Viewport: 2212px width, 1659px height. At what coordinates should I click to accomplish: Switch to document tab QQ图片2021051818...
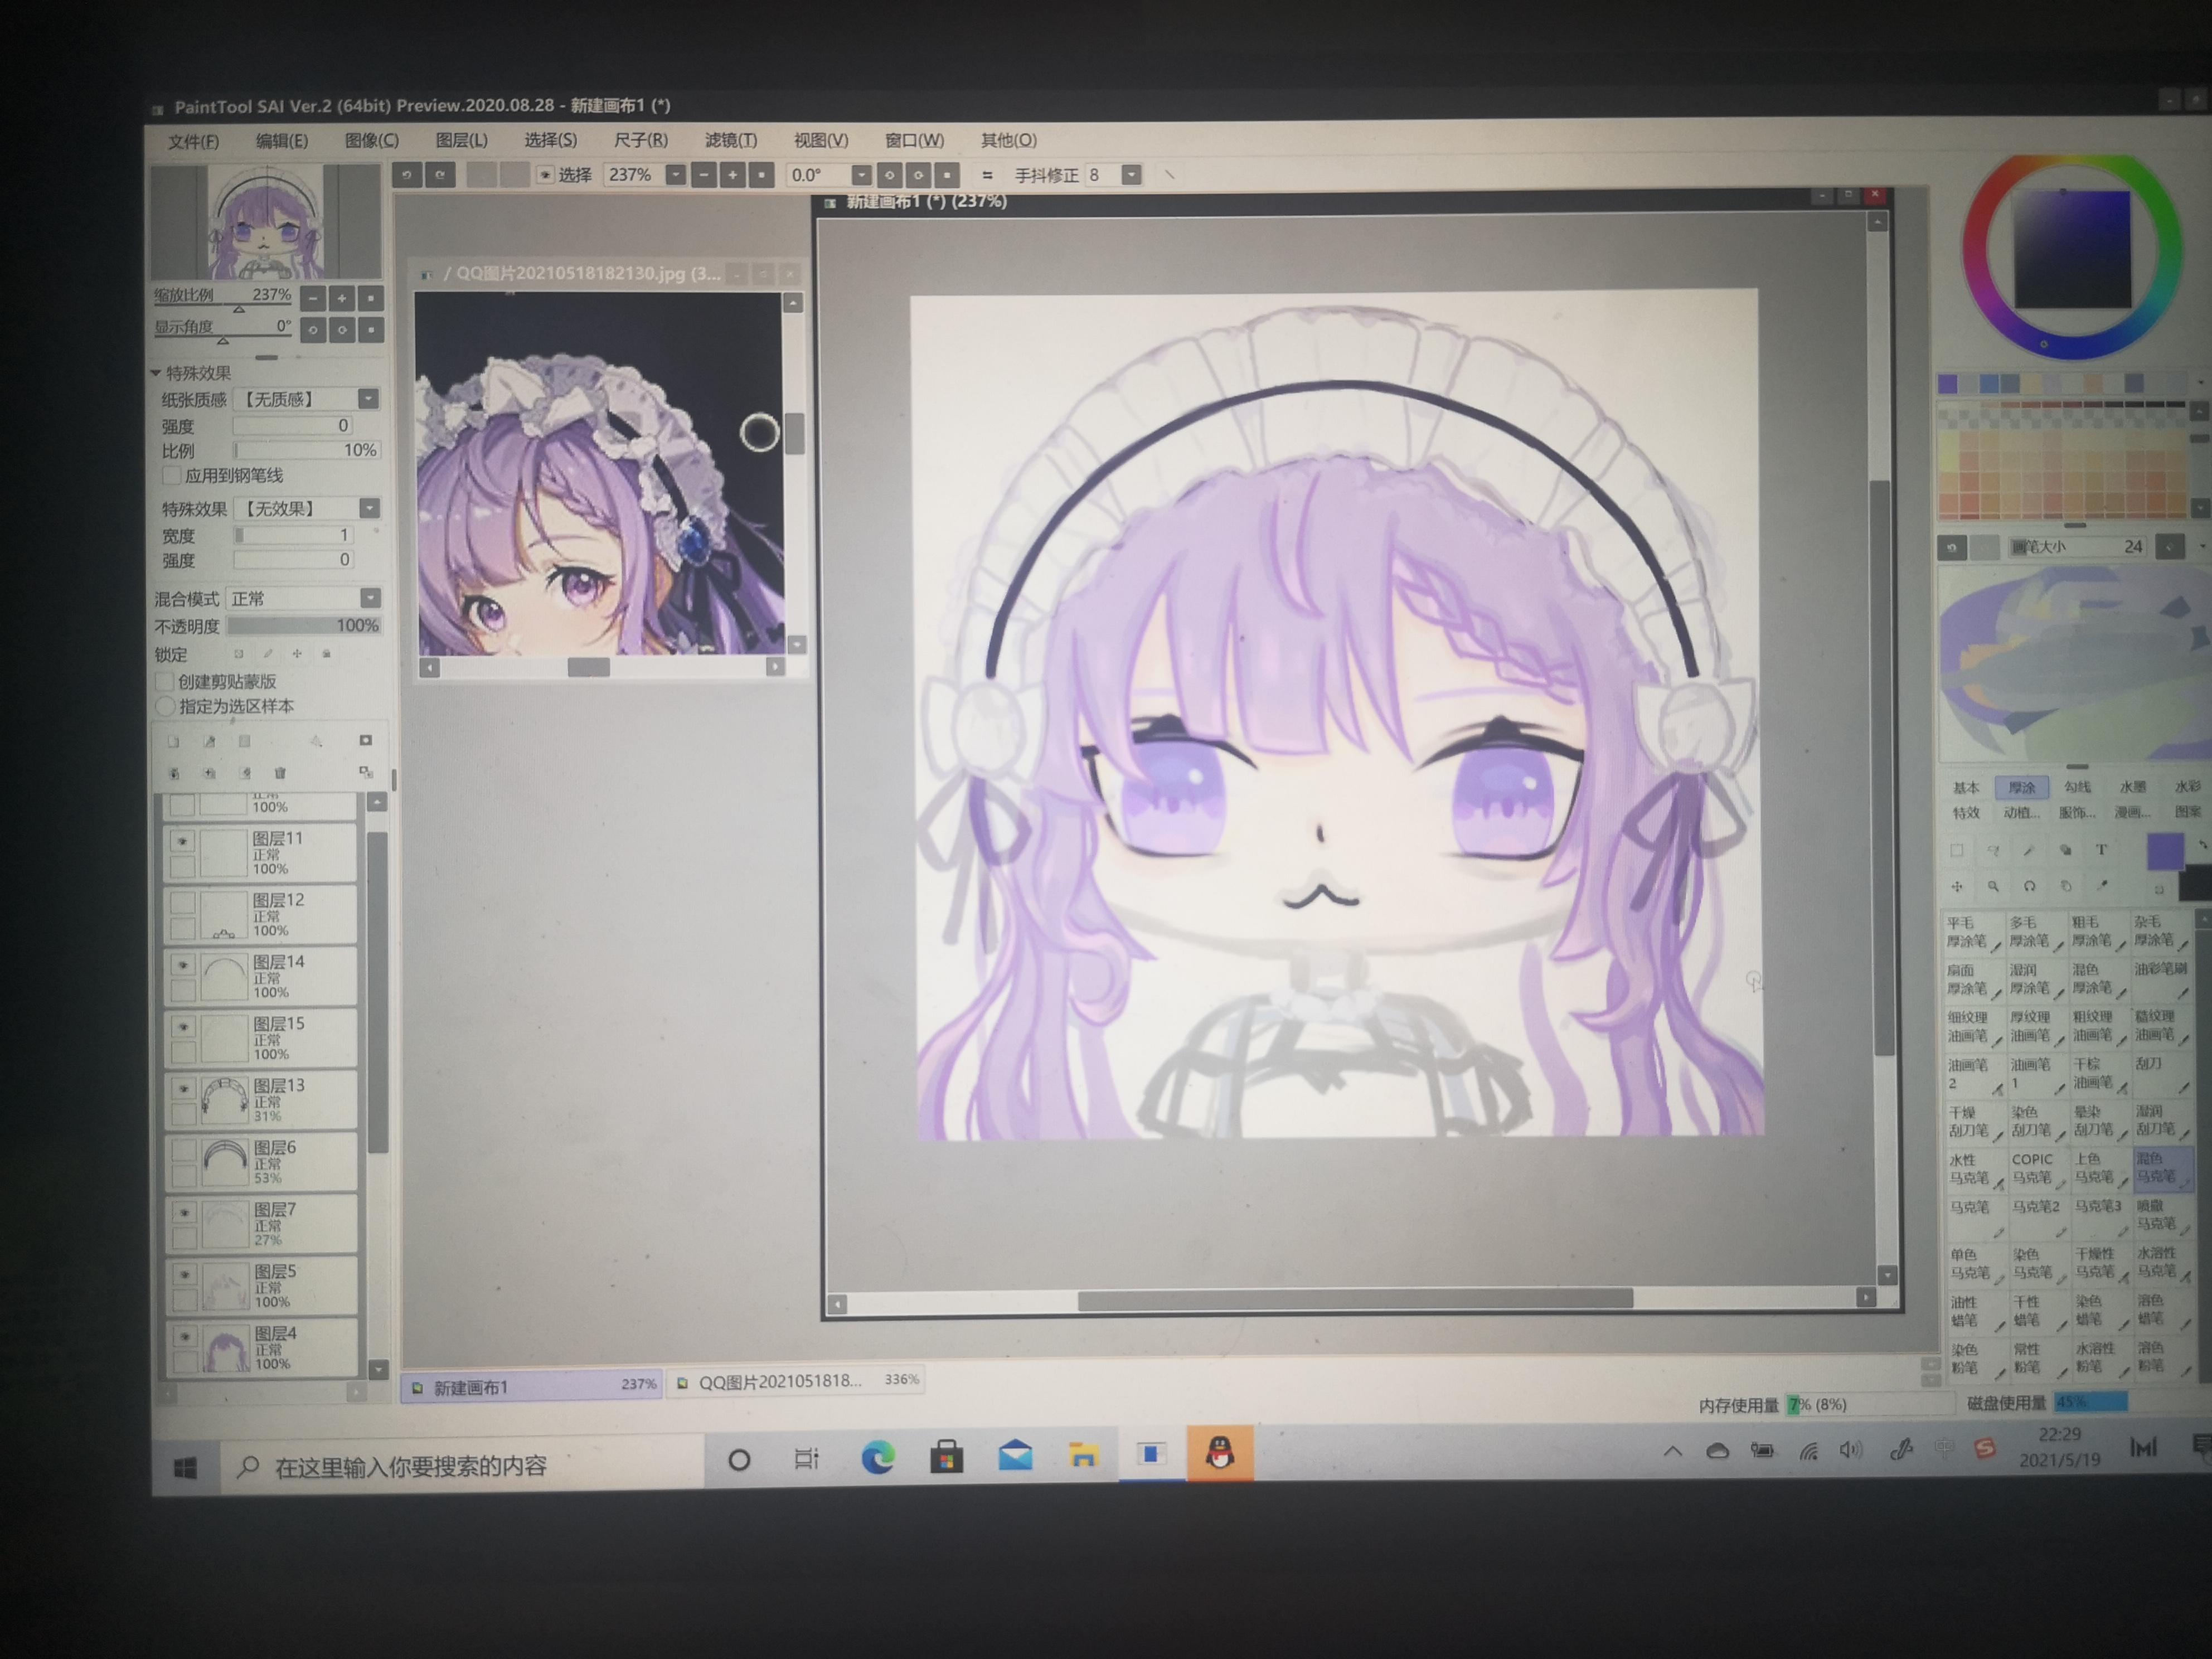click(x=795, y=1381)
